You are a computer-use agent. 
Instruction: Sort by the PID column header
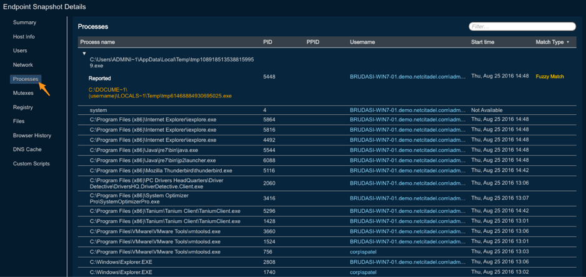[x=267, y=42]
